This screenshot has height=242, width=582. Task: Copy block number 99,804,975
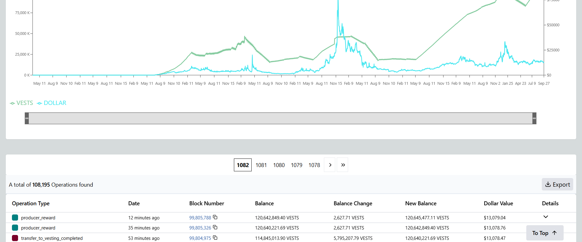215,238
